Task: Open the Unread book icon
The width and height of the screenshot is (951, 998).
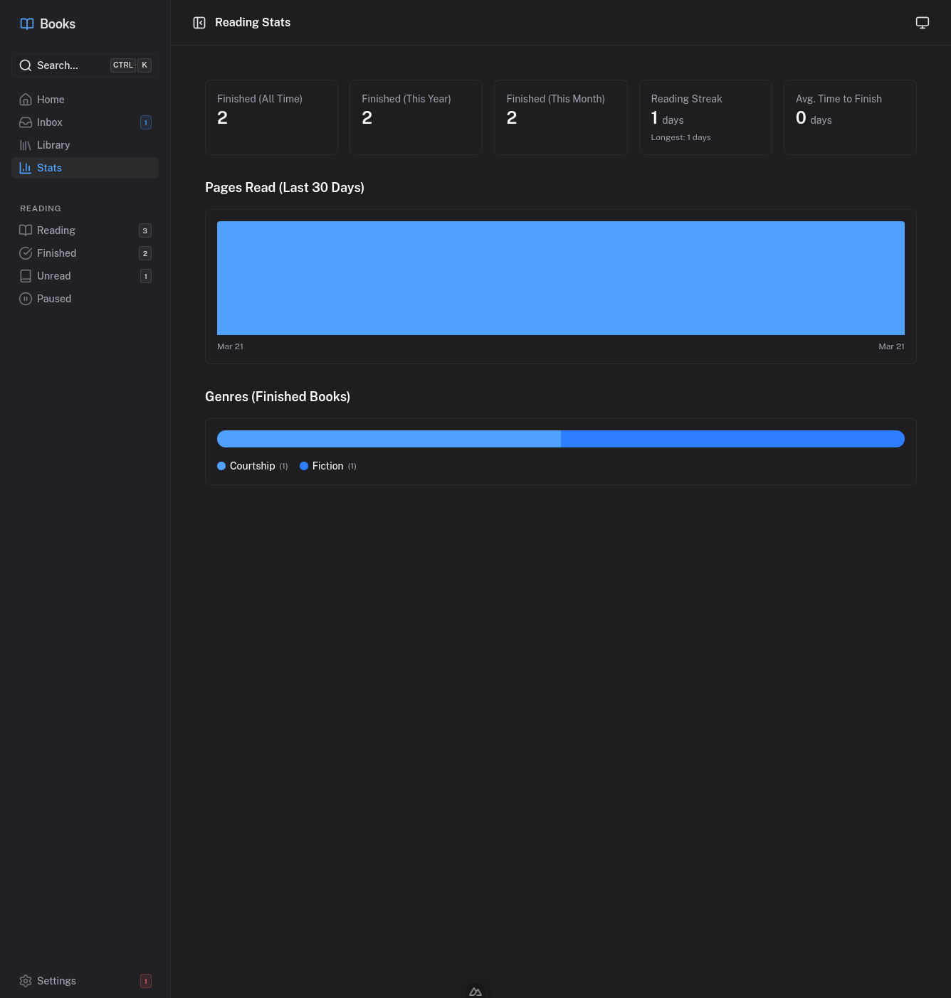Action: tap(26, 276)
